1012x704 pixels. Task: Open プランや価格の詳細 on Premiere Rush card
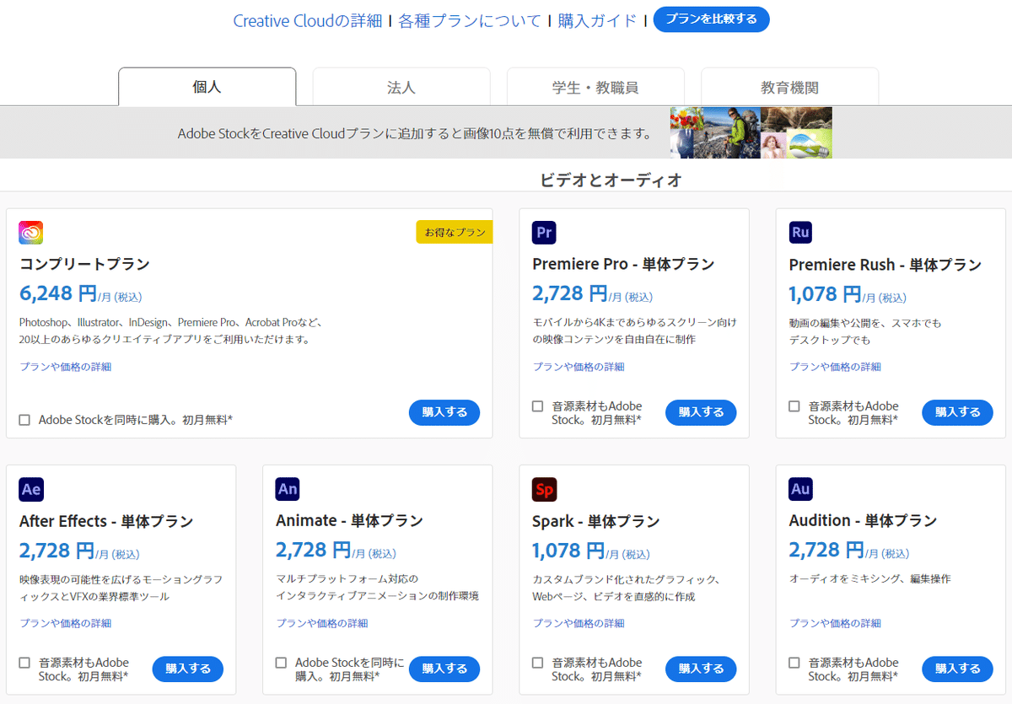click(x=835, y=367)
